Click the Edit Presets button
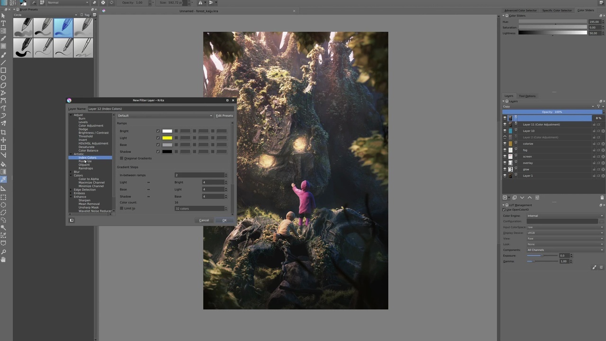 (224, 116)
